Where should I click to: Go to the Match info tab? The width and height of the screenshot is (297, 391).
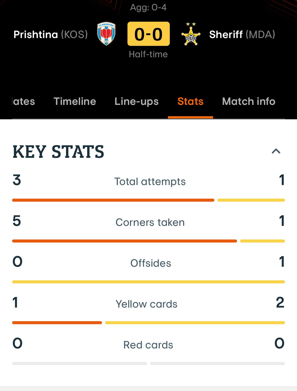coord(249,101)
